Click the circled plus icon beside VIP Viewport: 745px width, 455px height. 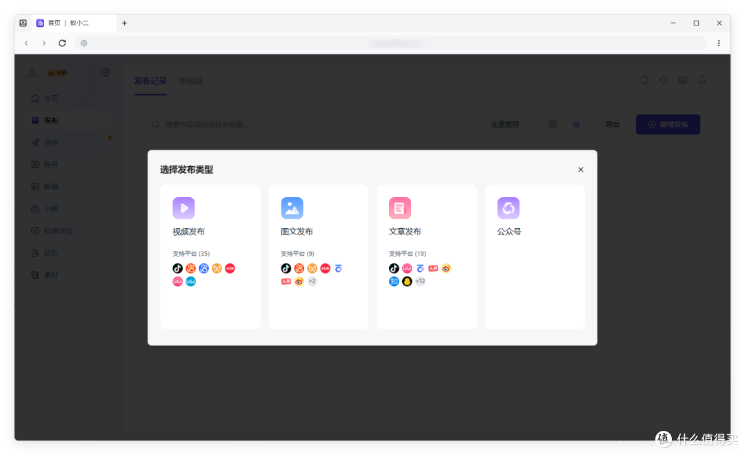click(106, 72)
